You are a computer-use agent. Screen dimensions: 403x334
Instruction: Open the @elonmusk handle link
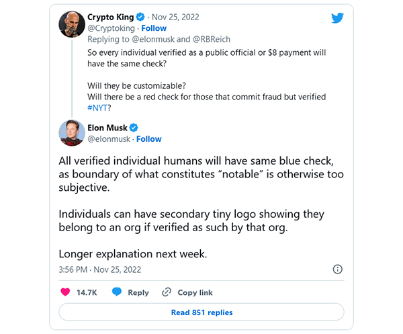tap(109, 139)
